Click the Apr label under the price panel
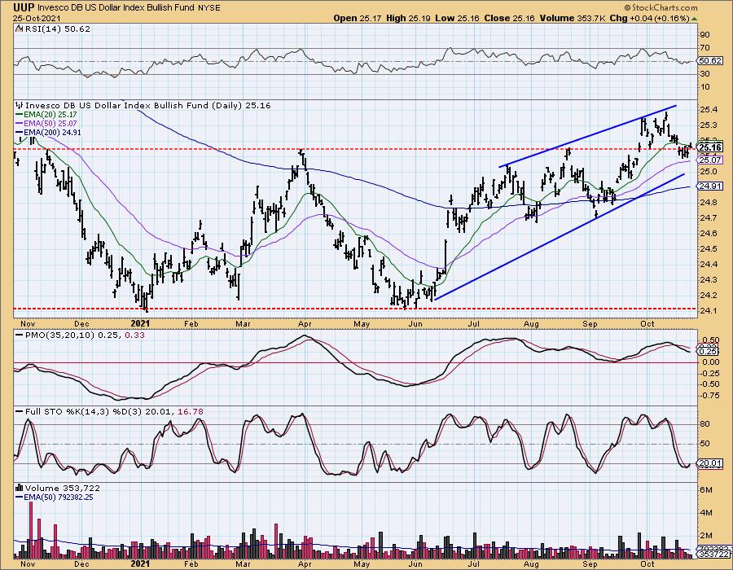Screen dimensions: 733x570 305,323
